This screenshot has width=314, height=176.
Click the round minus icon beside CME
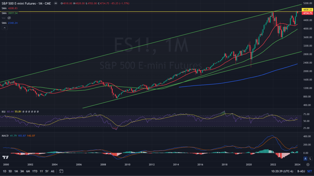[x=55, y=3]
